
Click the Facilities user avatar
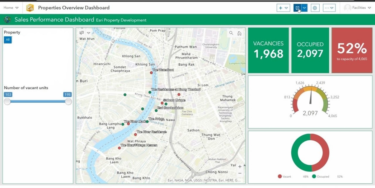tap(347, 8)
